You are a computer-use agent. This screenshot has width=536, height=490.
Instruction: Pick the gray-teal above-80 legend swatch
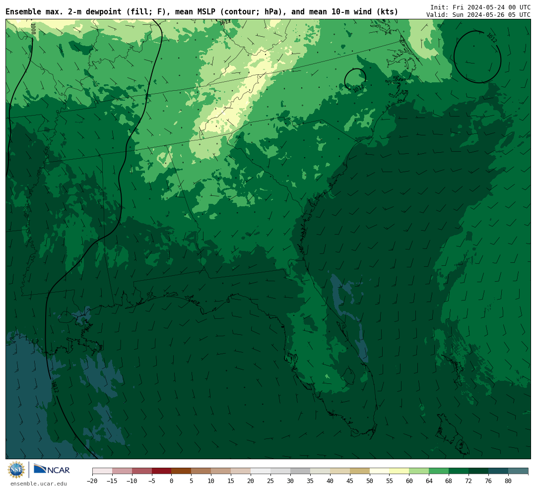click(x=518, y=471)
